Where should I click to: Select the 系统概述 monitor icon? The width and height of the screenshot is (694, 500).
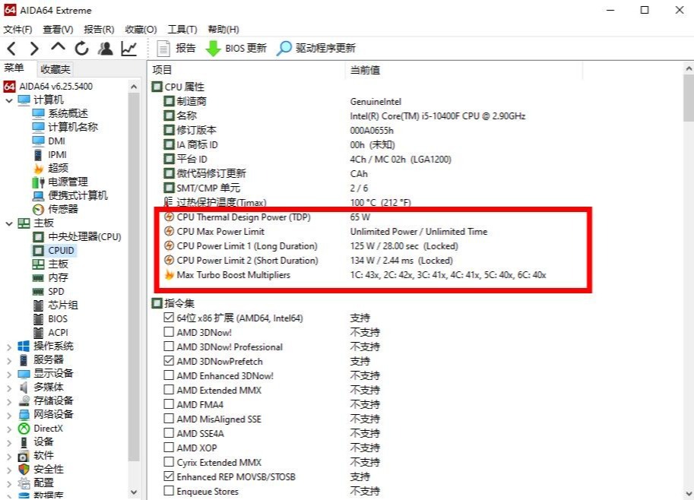coord(39,114)
